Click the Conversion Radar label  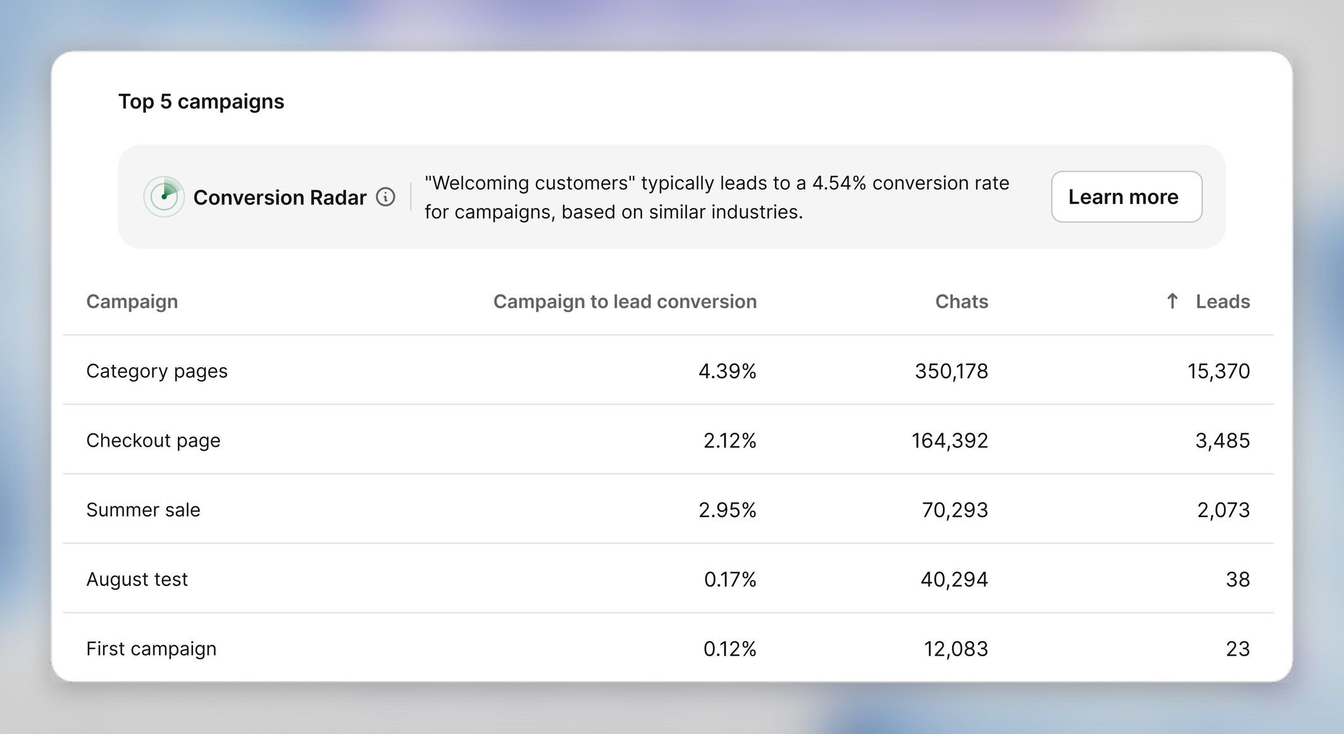point(280,197)
